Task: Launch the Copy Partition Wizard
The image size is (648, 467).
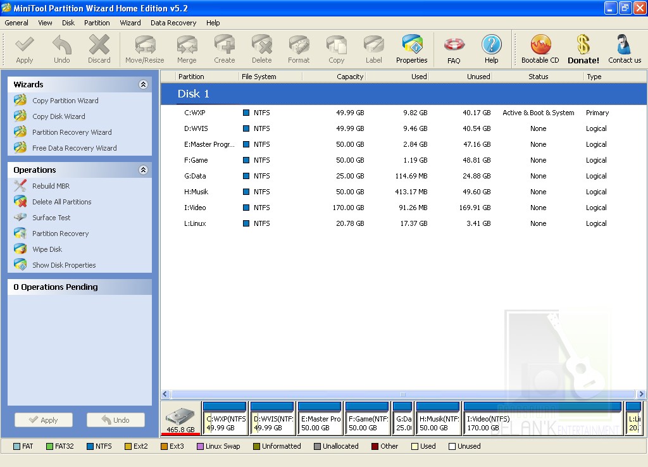Action: click(x=65, y=101)
